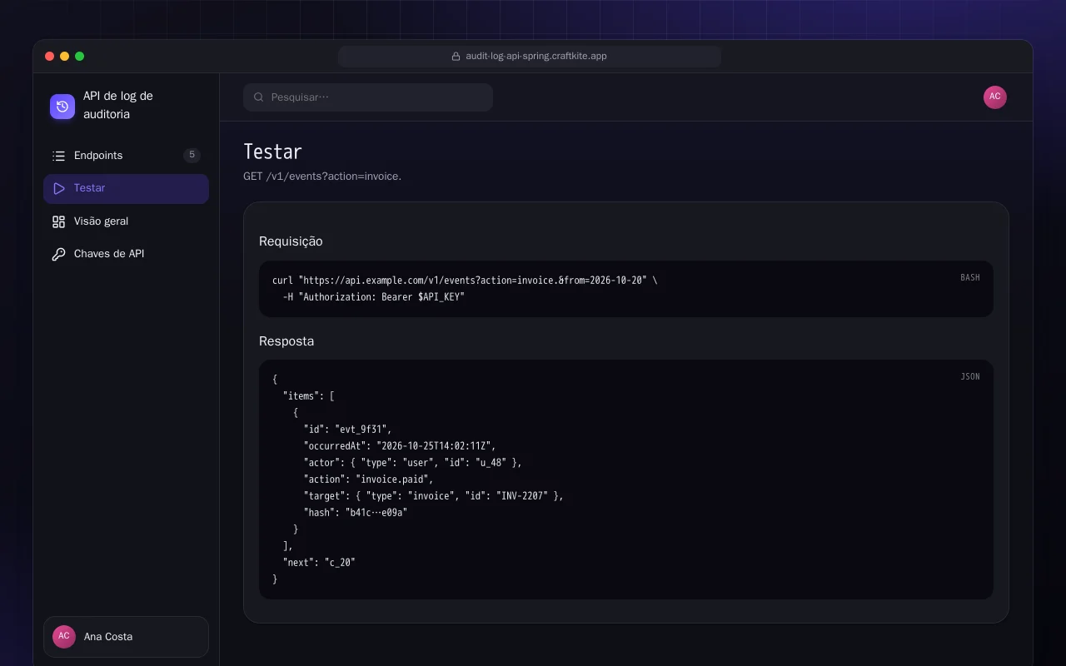The width and height of the screenshot is (1066, 666).
Task: Click the "next": "c_20" line
Action: click(319, 563)
